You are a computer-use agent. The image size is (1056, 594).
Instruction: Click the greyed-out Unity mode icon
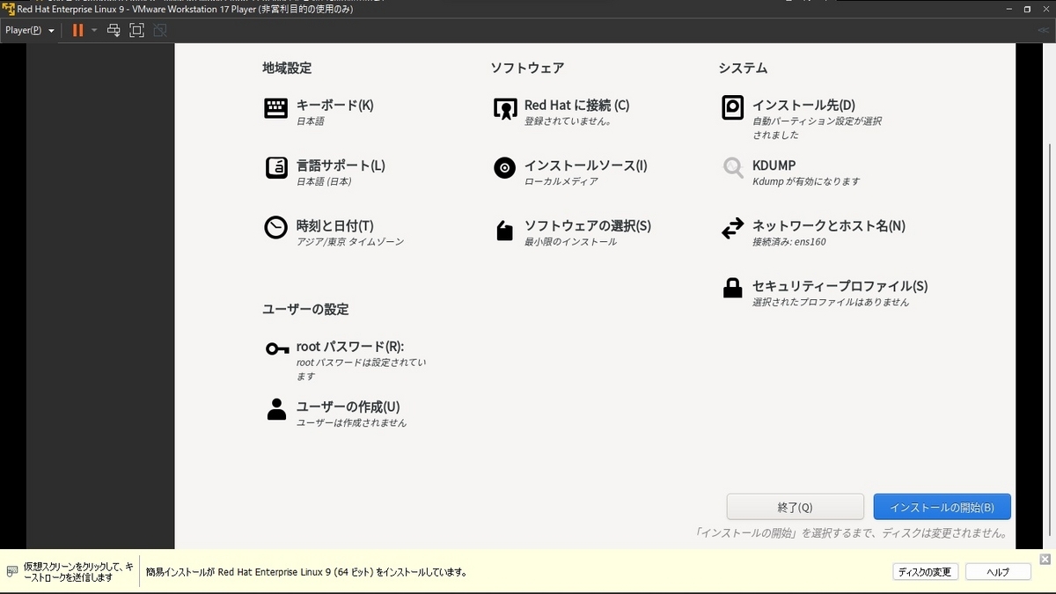[159, 30]
